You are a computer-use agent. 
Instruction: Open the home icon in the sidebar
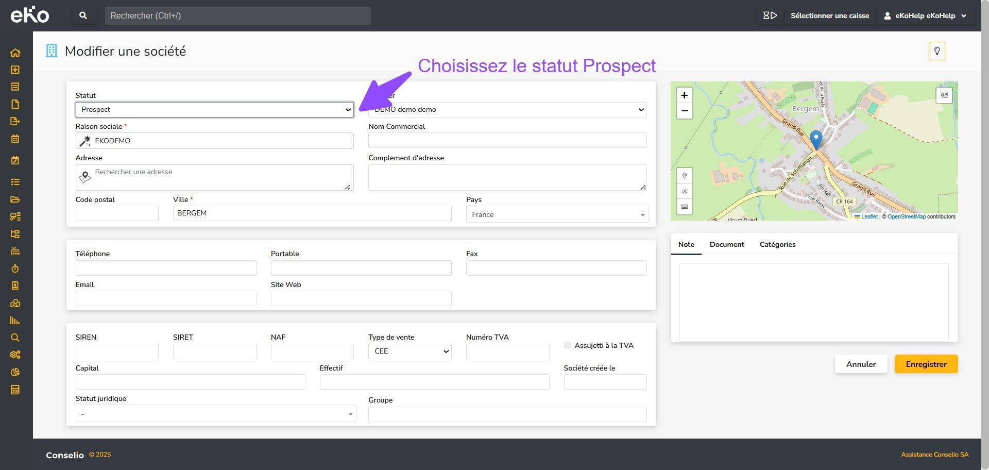pos(15,53)
